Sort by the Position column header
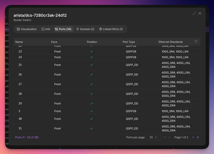The image size is (214, 154). 92,42
